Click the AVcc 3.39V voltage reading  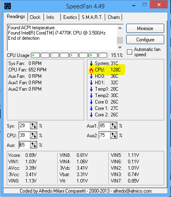tap(22, 168)
